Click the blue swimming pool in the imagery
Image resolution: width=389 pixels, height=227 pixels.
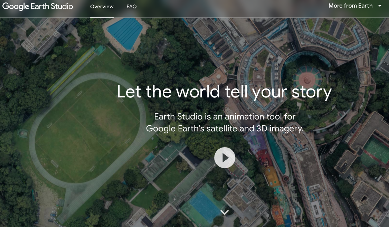[x=125, y=33]
